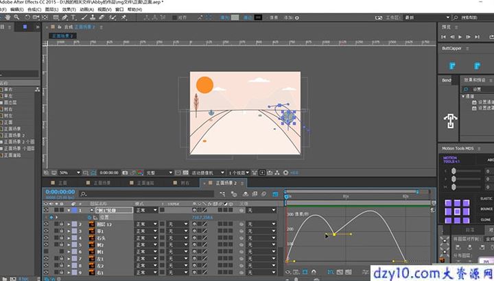Click the position property stopwatch
Screen dimensions: 494x281
(x=90, y=217)
